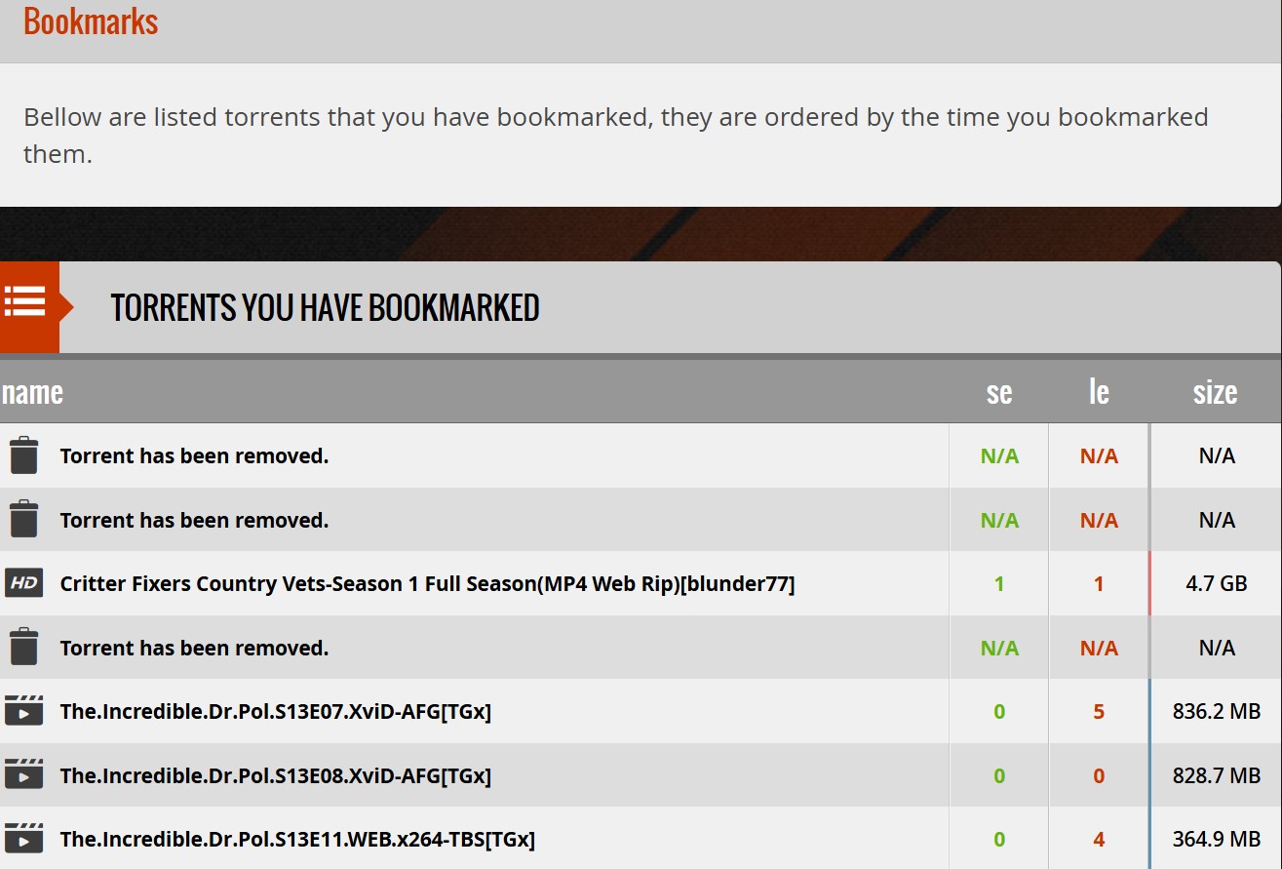Click the Torrents You Have Bookmarked title
1282x869 pixels.
pyautogui.click(x=325, y=307)
